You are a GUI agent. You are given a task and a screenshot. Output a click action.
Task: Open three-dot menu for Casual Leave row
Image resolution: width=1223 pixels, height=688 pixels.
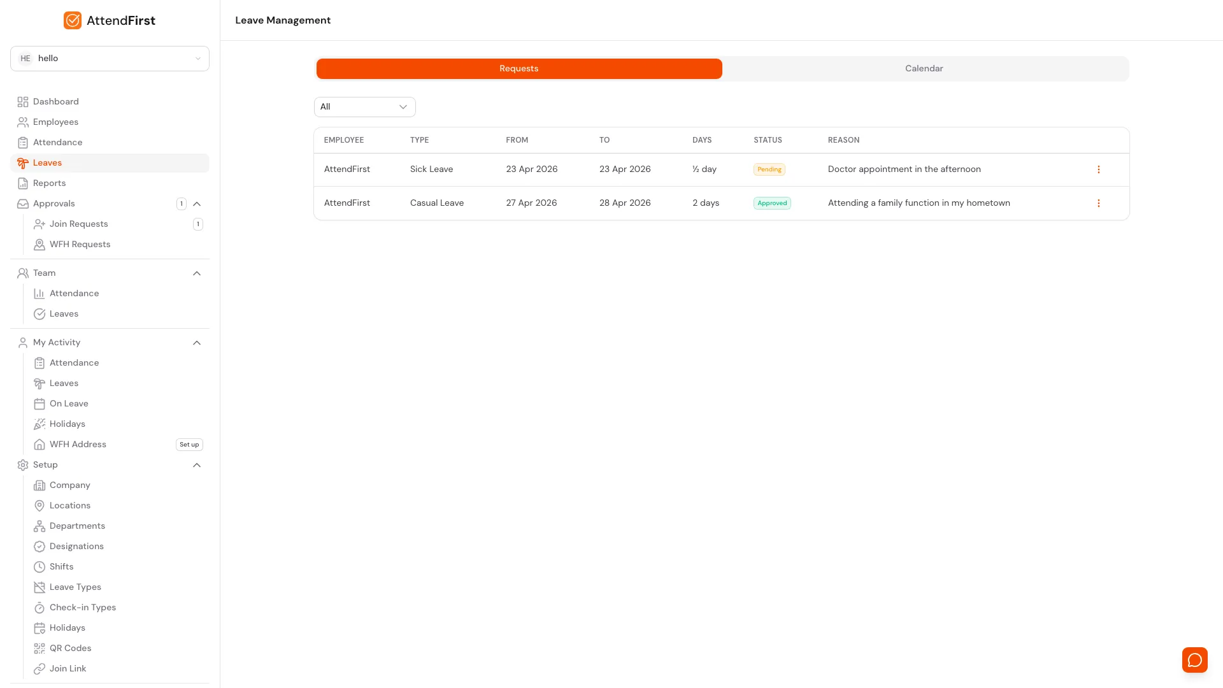click(1098, 203)
